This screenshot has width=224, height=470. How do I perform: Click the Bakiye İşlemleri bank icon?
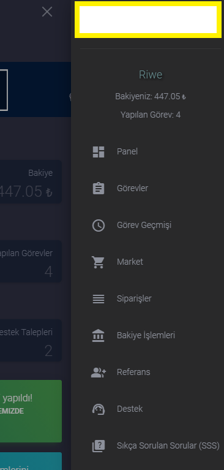click(x=98, y=335)
